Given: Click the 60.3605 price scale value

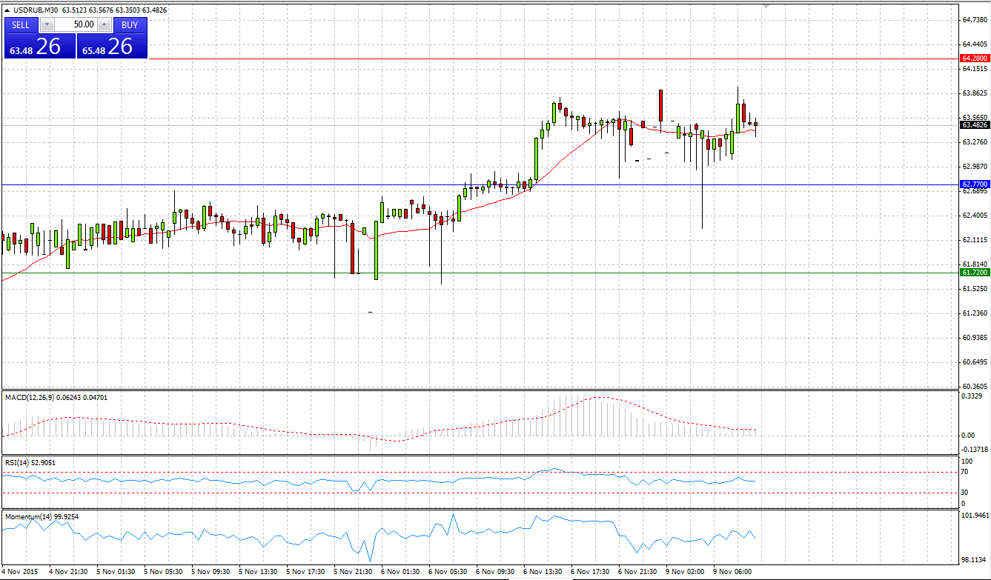Looking at the screenshot, I should pos(974,386).
